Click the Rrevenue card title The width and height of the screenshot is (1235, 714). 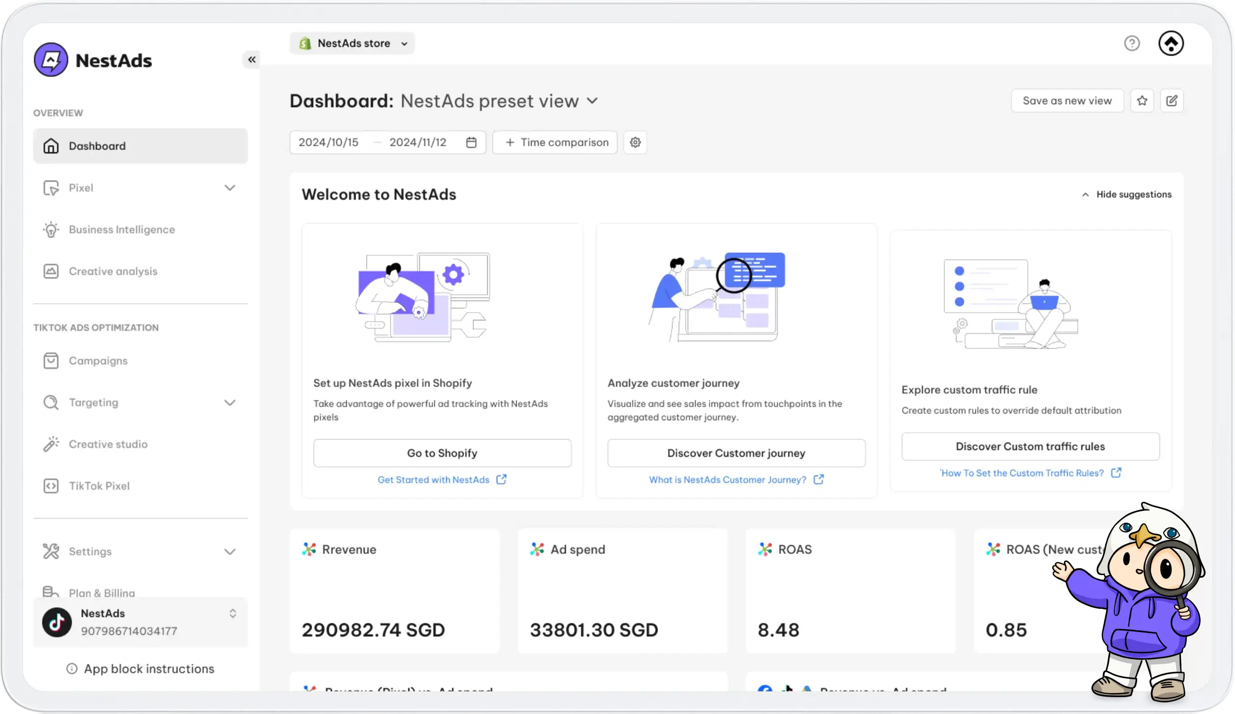(x=349, y=549)
